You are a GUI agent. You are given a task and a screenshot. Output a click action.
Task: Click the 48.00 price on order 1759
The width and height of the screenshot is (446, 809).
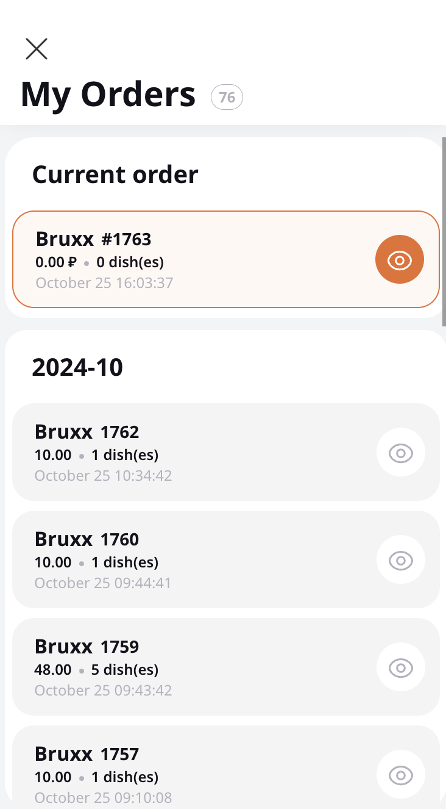[53, 670]
